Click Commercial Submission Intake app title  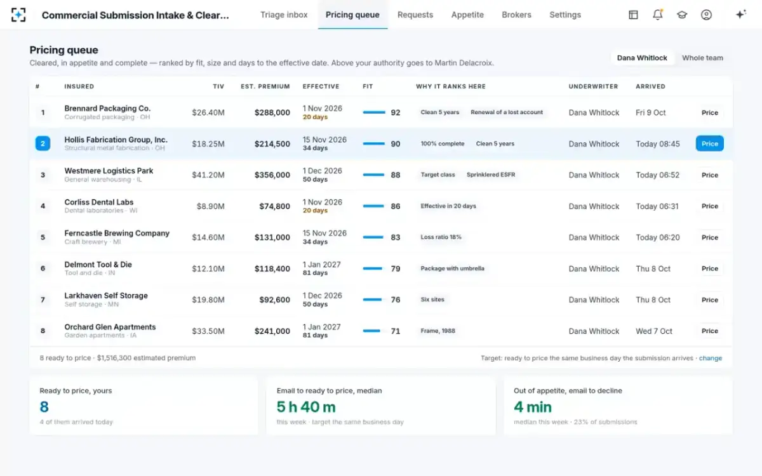135,15
